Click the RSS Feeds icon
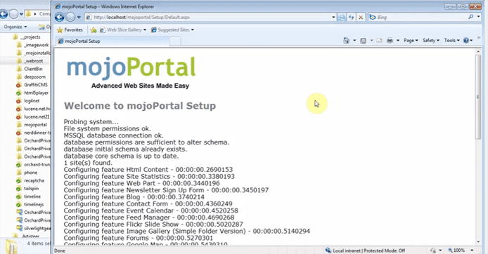Viewport: 488px width, 254px height. [364, 41]
